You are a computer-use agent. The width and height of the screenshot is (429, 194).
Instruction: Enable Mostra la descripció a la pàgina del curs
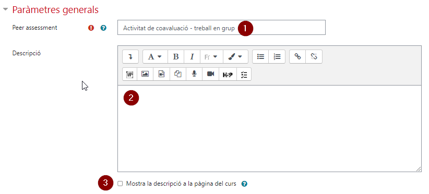[120, 184]
